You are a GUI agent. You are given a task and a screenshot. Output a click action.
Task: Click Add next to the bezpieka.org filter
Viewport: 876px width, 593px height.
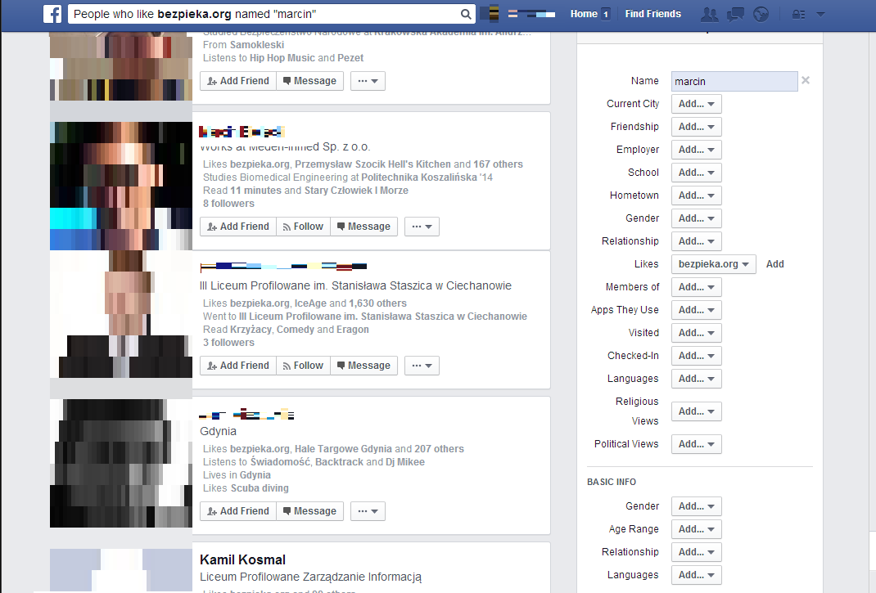pos(774,264)
